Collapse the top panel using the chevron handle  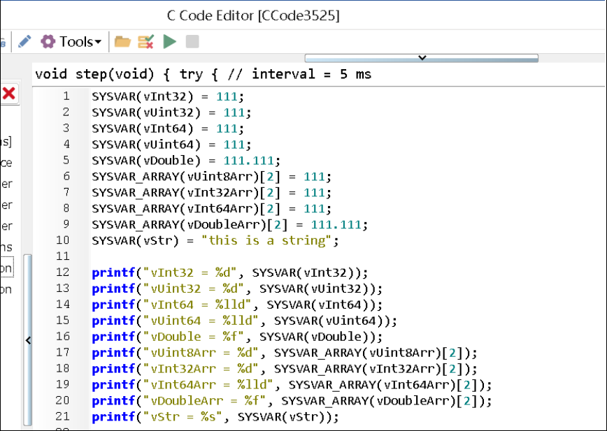pyautogui.click(x=421, y=58)
